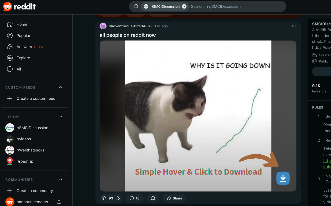
Task: Open the post titled all people on reddit now
Action: pos(128,35)
